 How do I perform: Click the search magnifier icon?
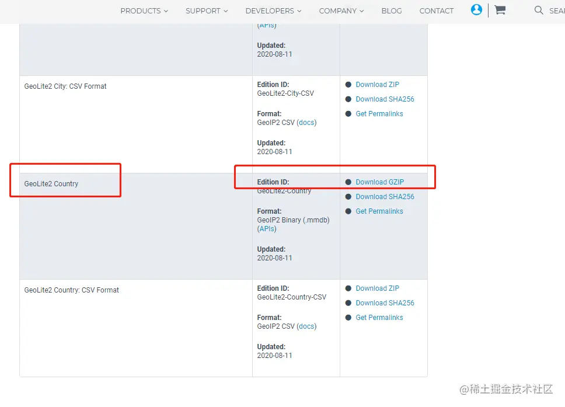[539, 10]
